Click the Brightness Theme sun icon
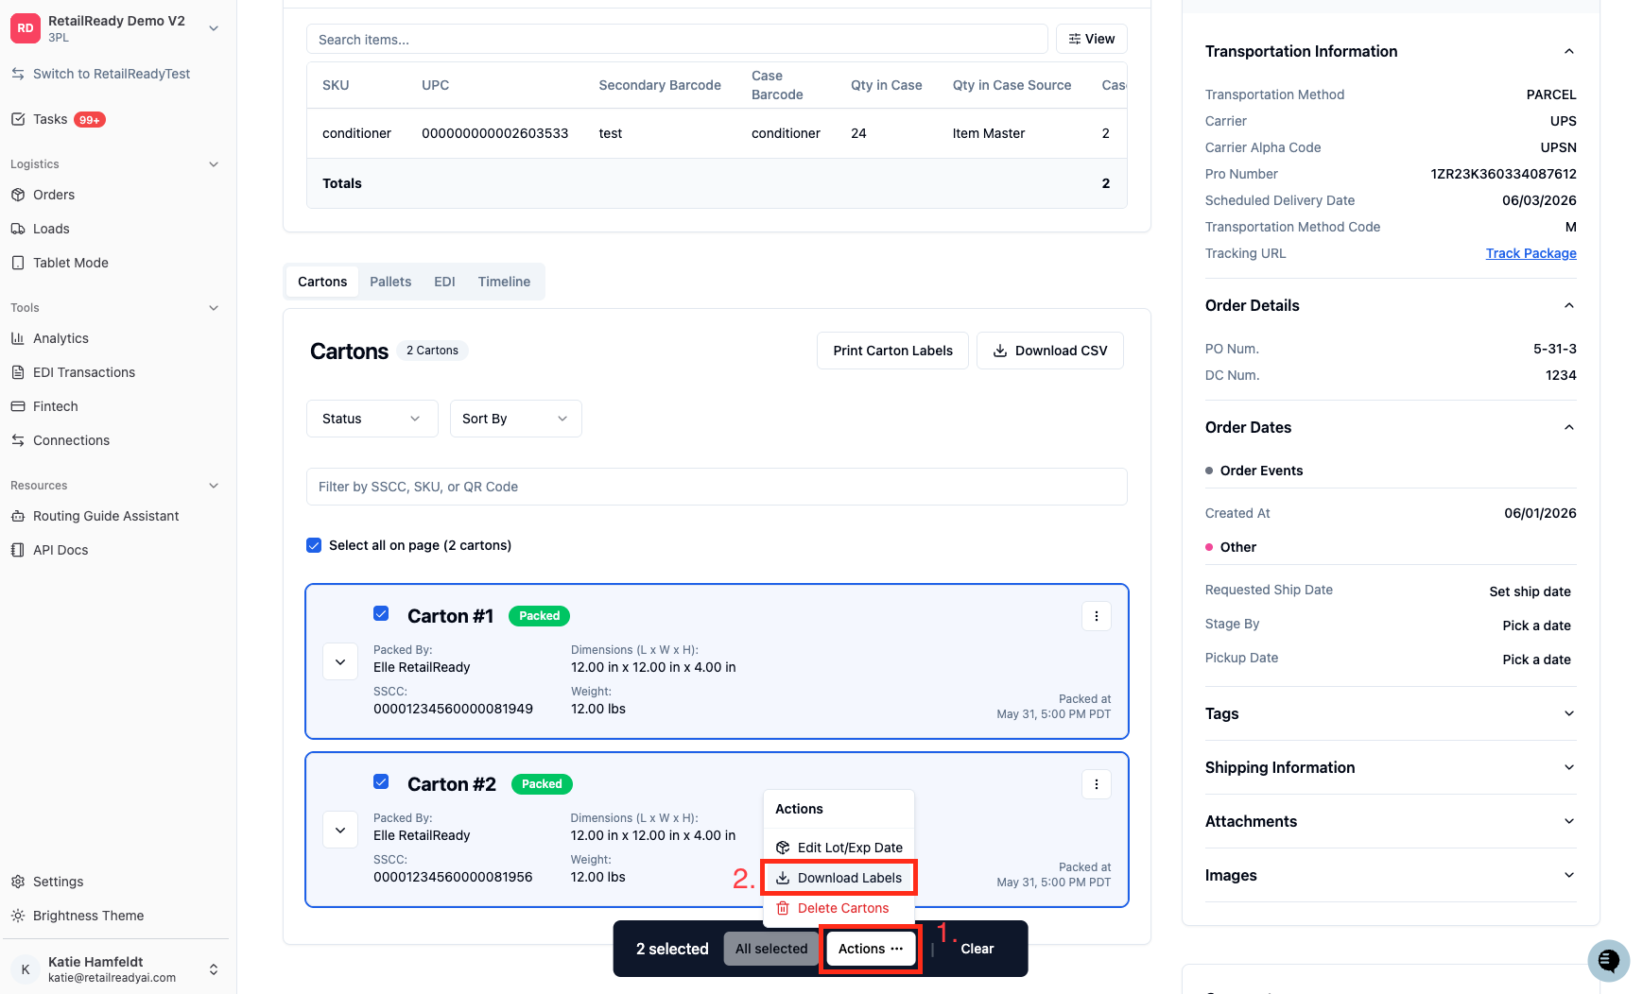Image resolution: width=1643 pixels, height=994 pixels. click(17, 916)
